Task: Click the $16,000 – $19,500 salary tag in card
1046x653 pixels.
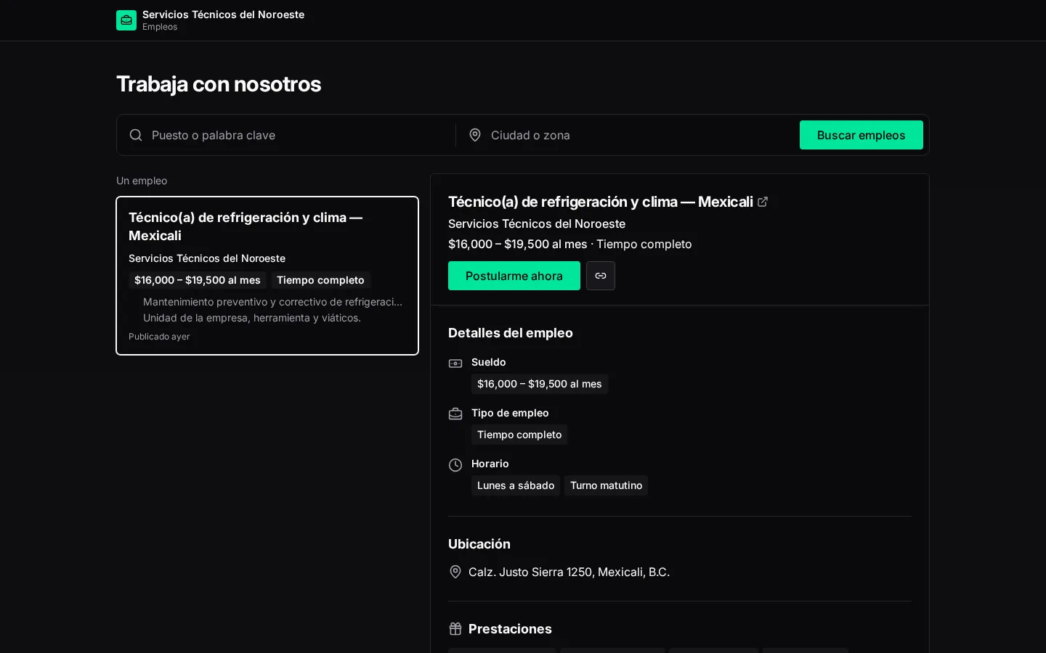Action: coord(198,280)
